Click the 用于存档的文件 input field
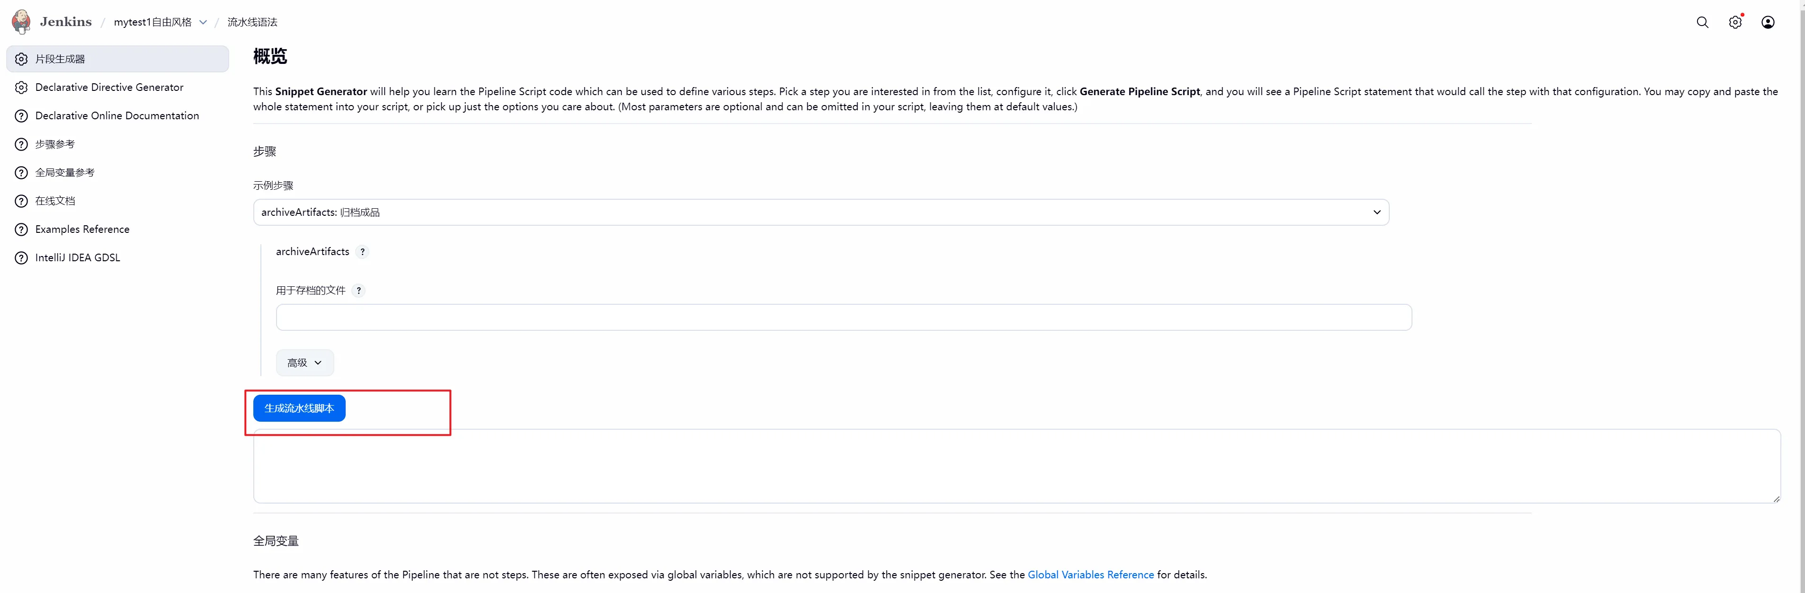This screenshot has width=1805, height=593. pos(844,317)
